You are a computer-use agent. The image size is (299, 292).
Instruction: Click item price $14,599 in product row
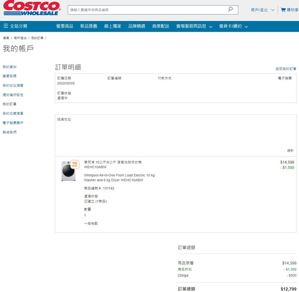287,162
